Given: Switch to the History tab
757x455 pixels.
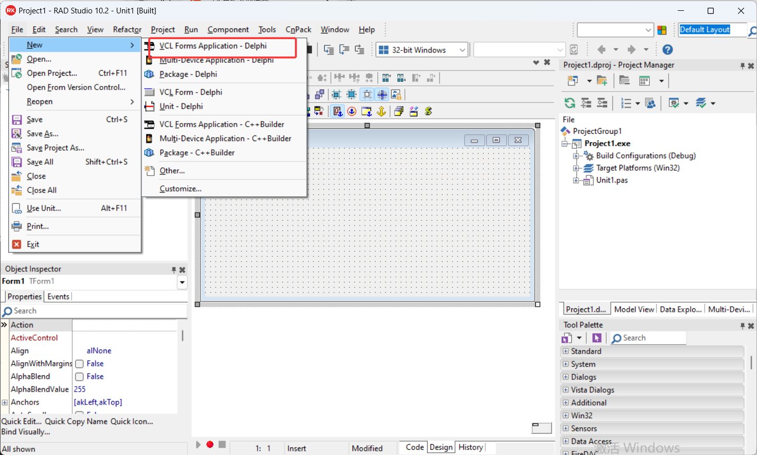Looking at the screenshot, I should tap(471, 447).
